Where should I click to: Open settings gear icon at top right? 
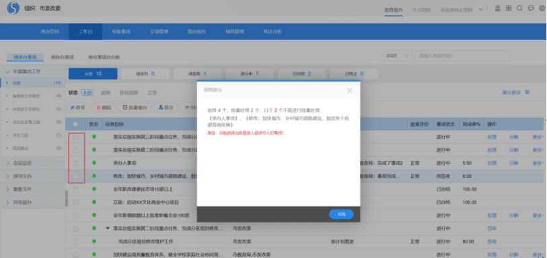541,8
